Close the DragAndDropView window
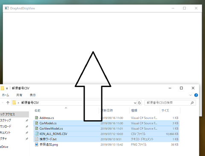 pyautogui.click(x=196, y=8)
